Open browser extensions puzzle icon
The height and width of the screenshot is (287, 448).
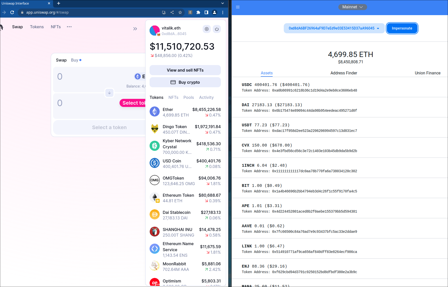pos(198,12)
